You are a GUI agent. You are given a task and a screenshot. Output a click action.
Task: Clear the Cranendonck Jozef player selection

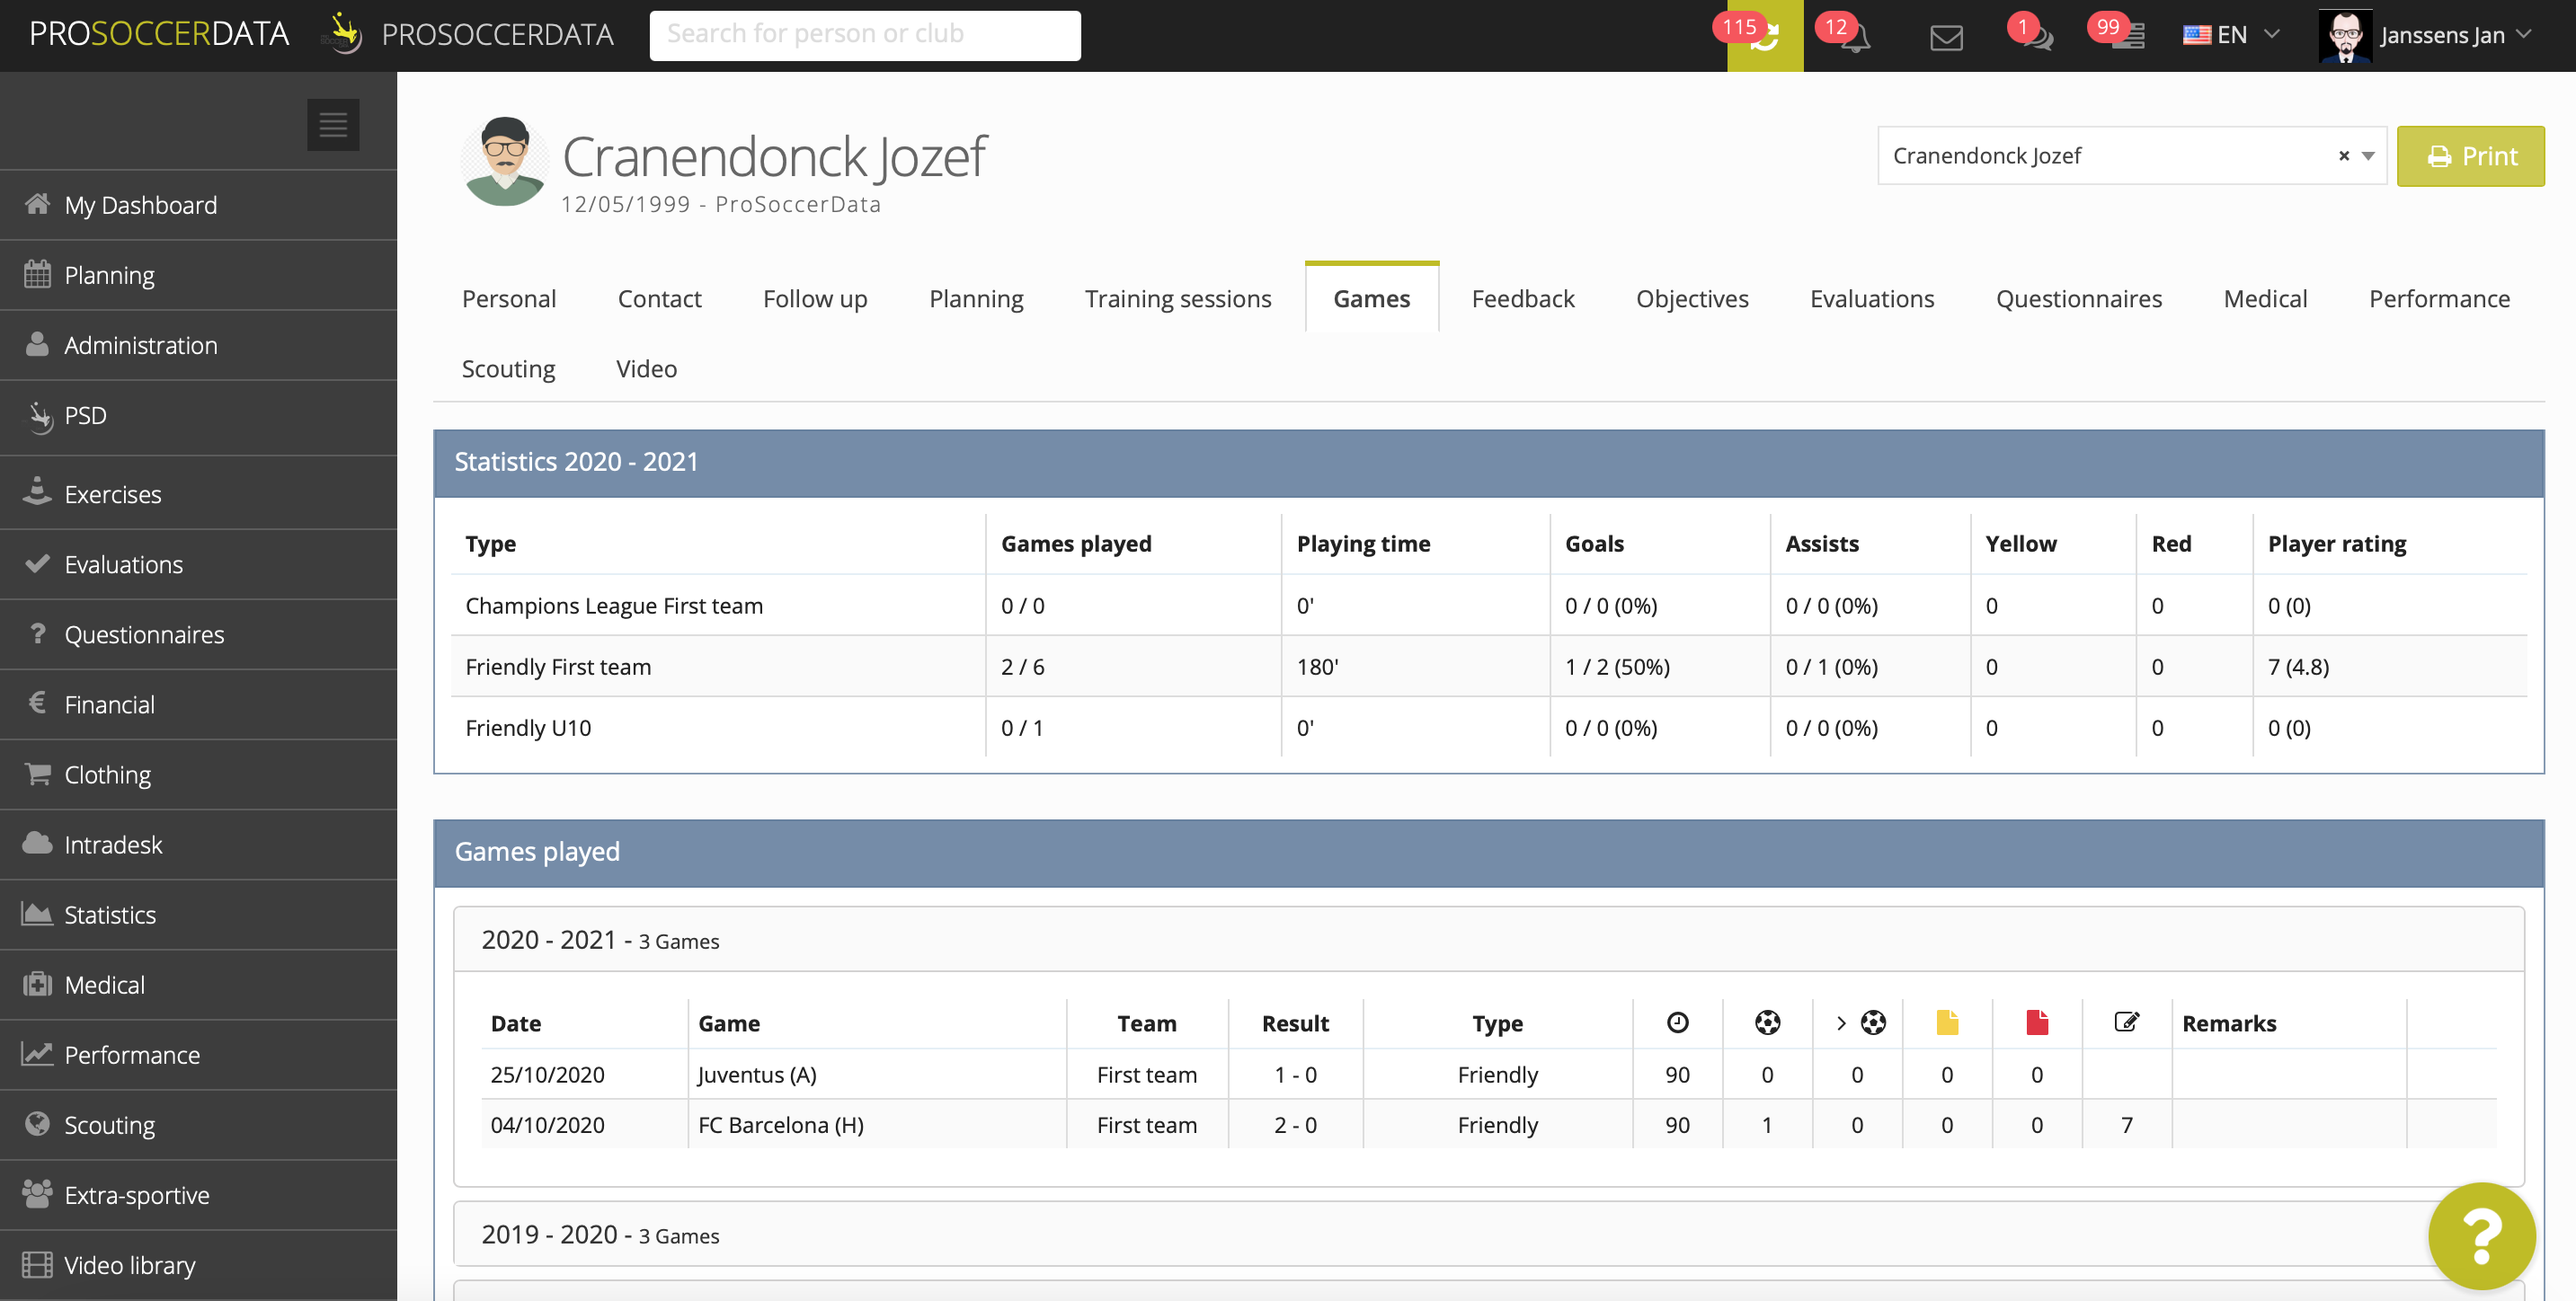pos(2343,156)
